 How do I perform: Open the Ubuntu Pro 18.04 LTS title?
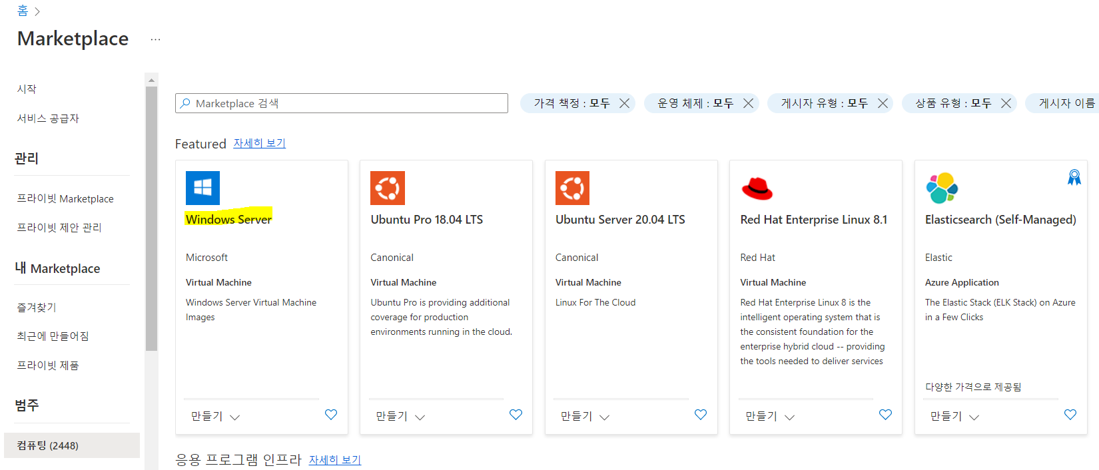coord(427,220)
